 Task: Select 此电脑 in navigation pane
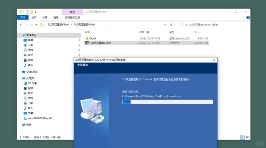click(30, 78)
